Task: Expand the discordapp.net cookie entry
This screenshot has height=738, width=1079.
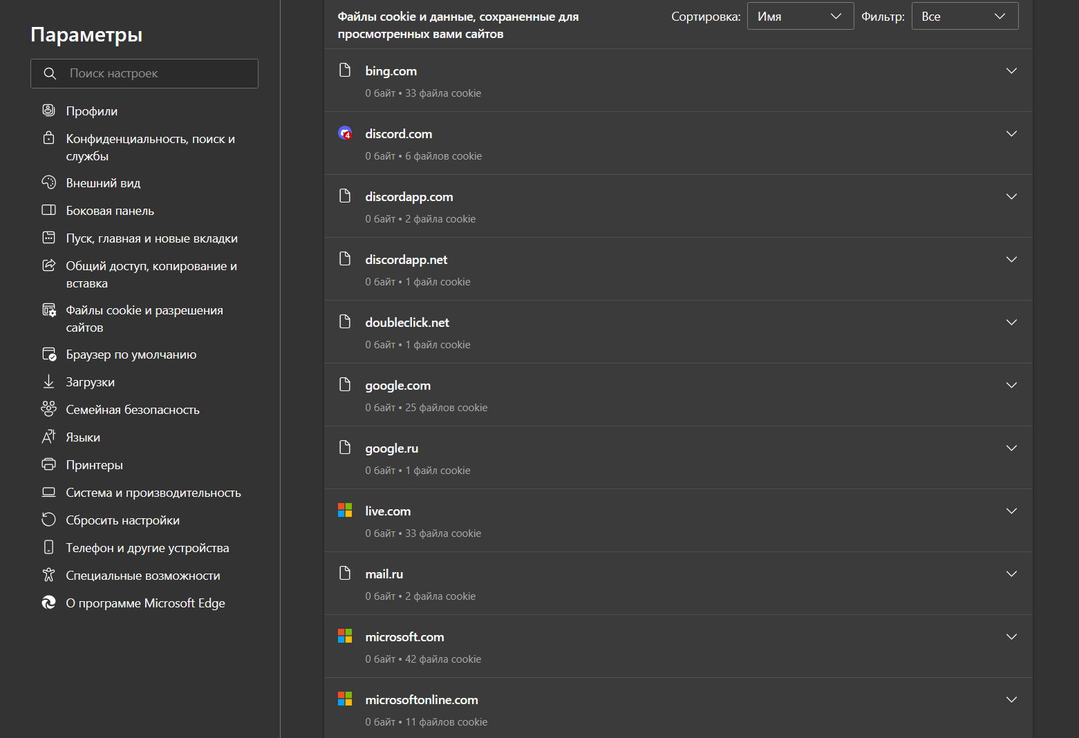Action: [1011, 259]
